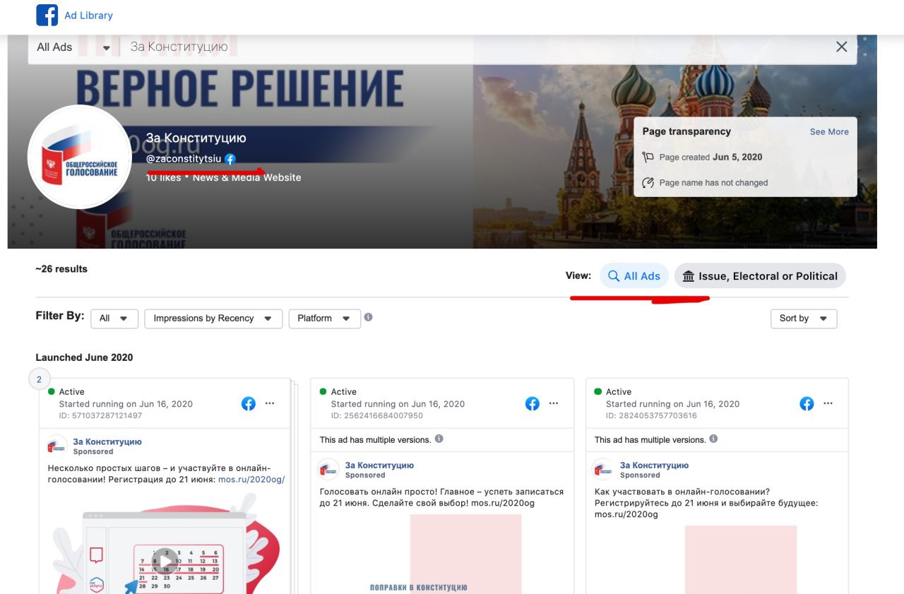Click advertiser avatar in ad 571037287121497
The image size is (904, 594).
coord(56,446)
